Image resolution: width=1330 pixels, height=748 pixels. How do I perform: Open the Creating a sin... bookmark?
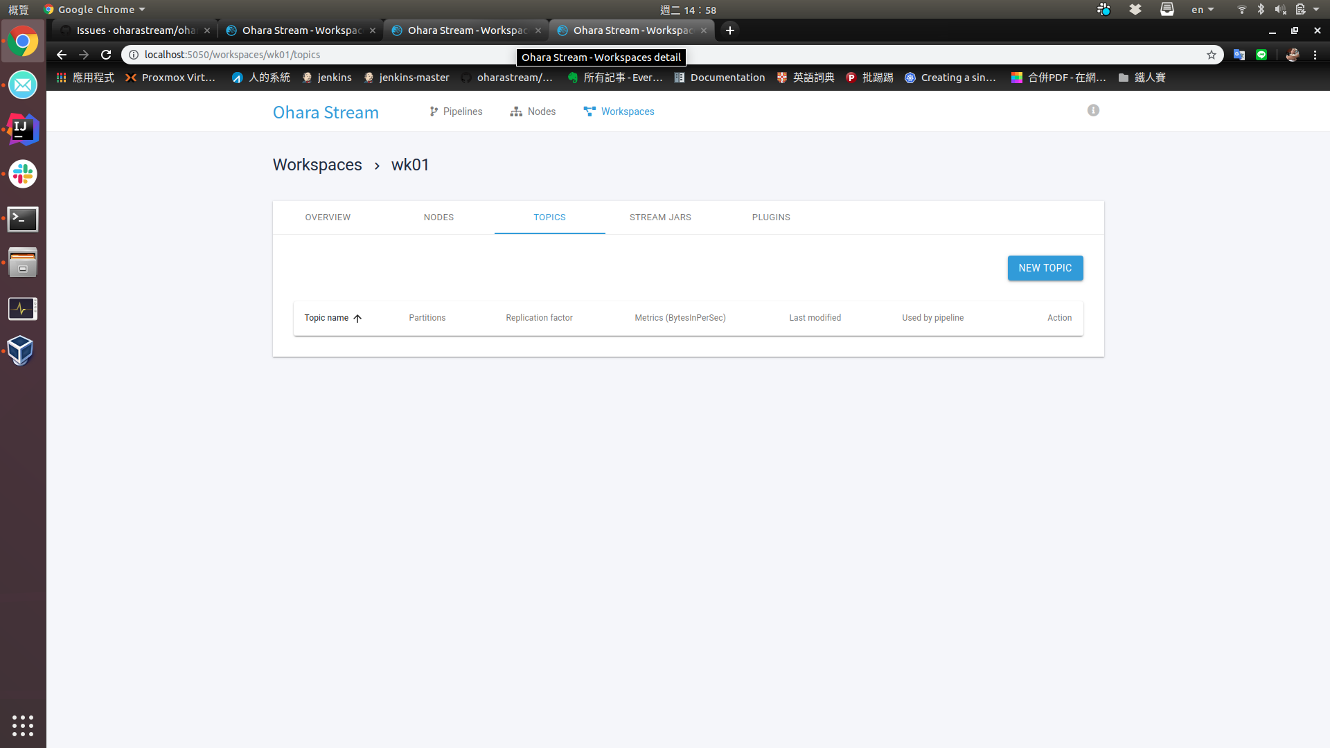point(950,78)
